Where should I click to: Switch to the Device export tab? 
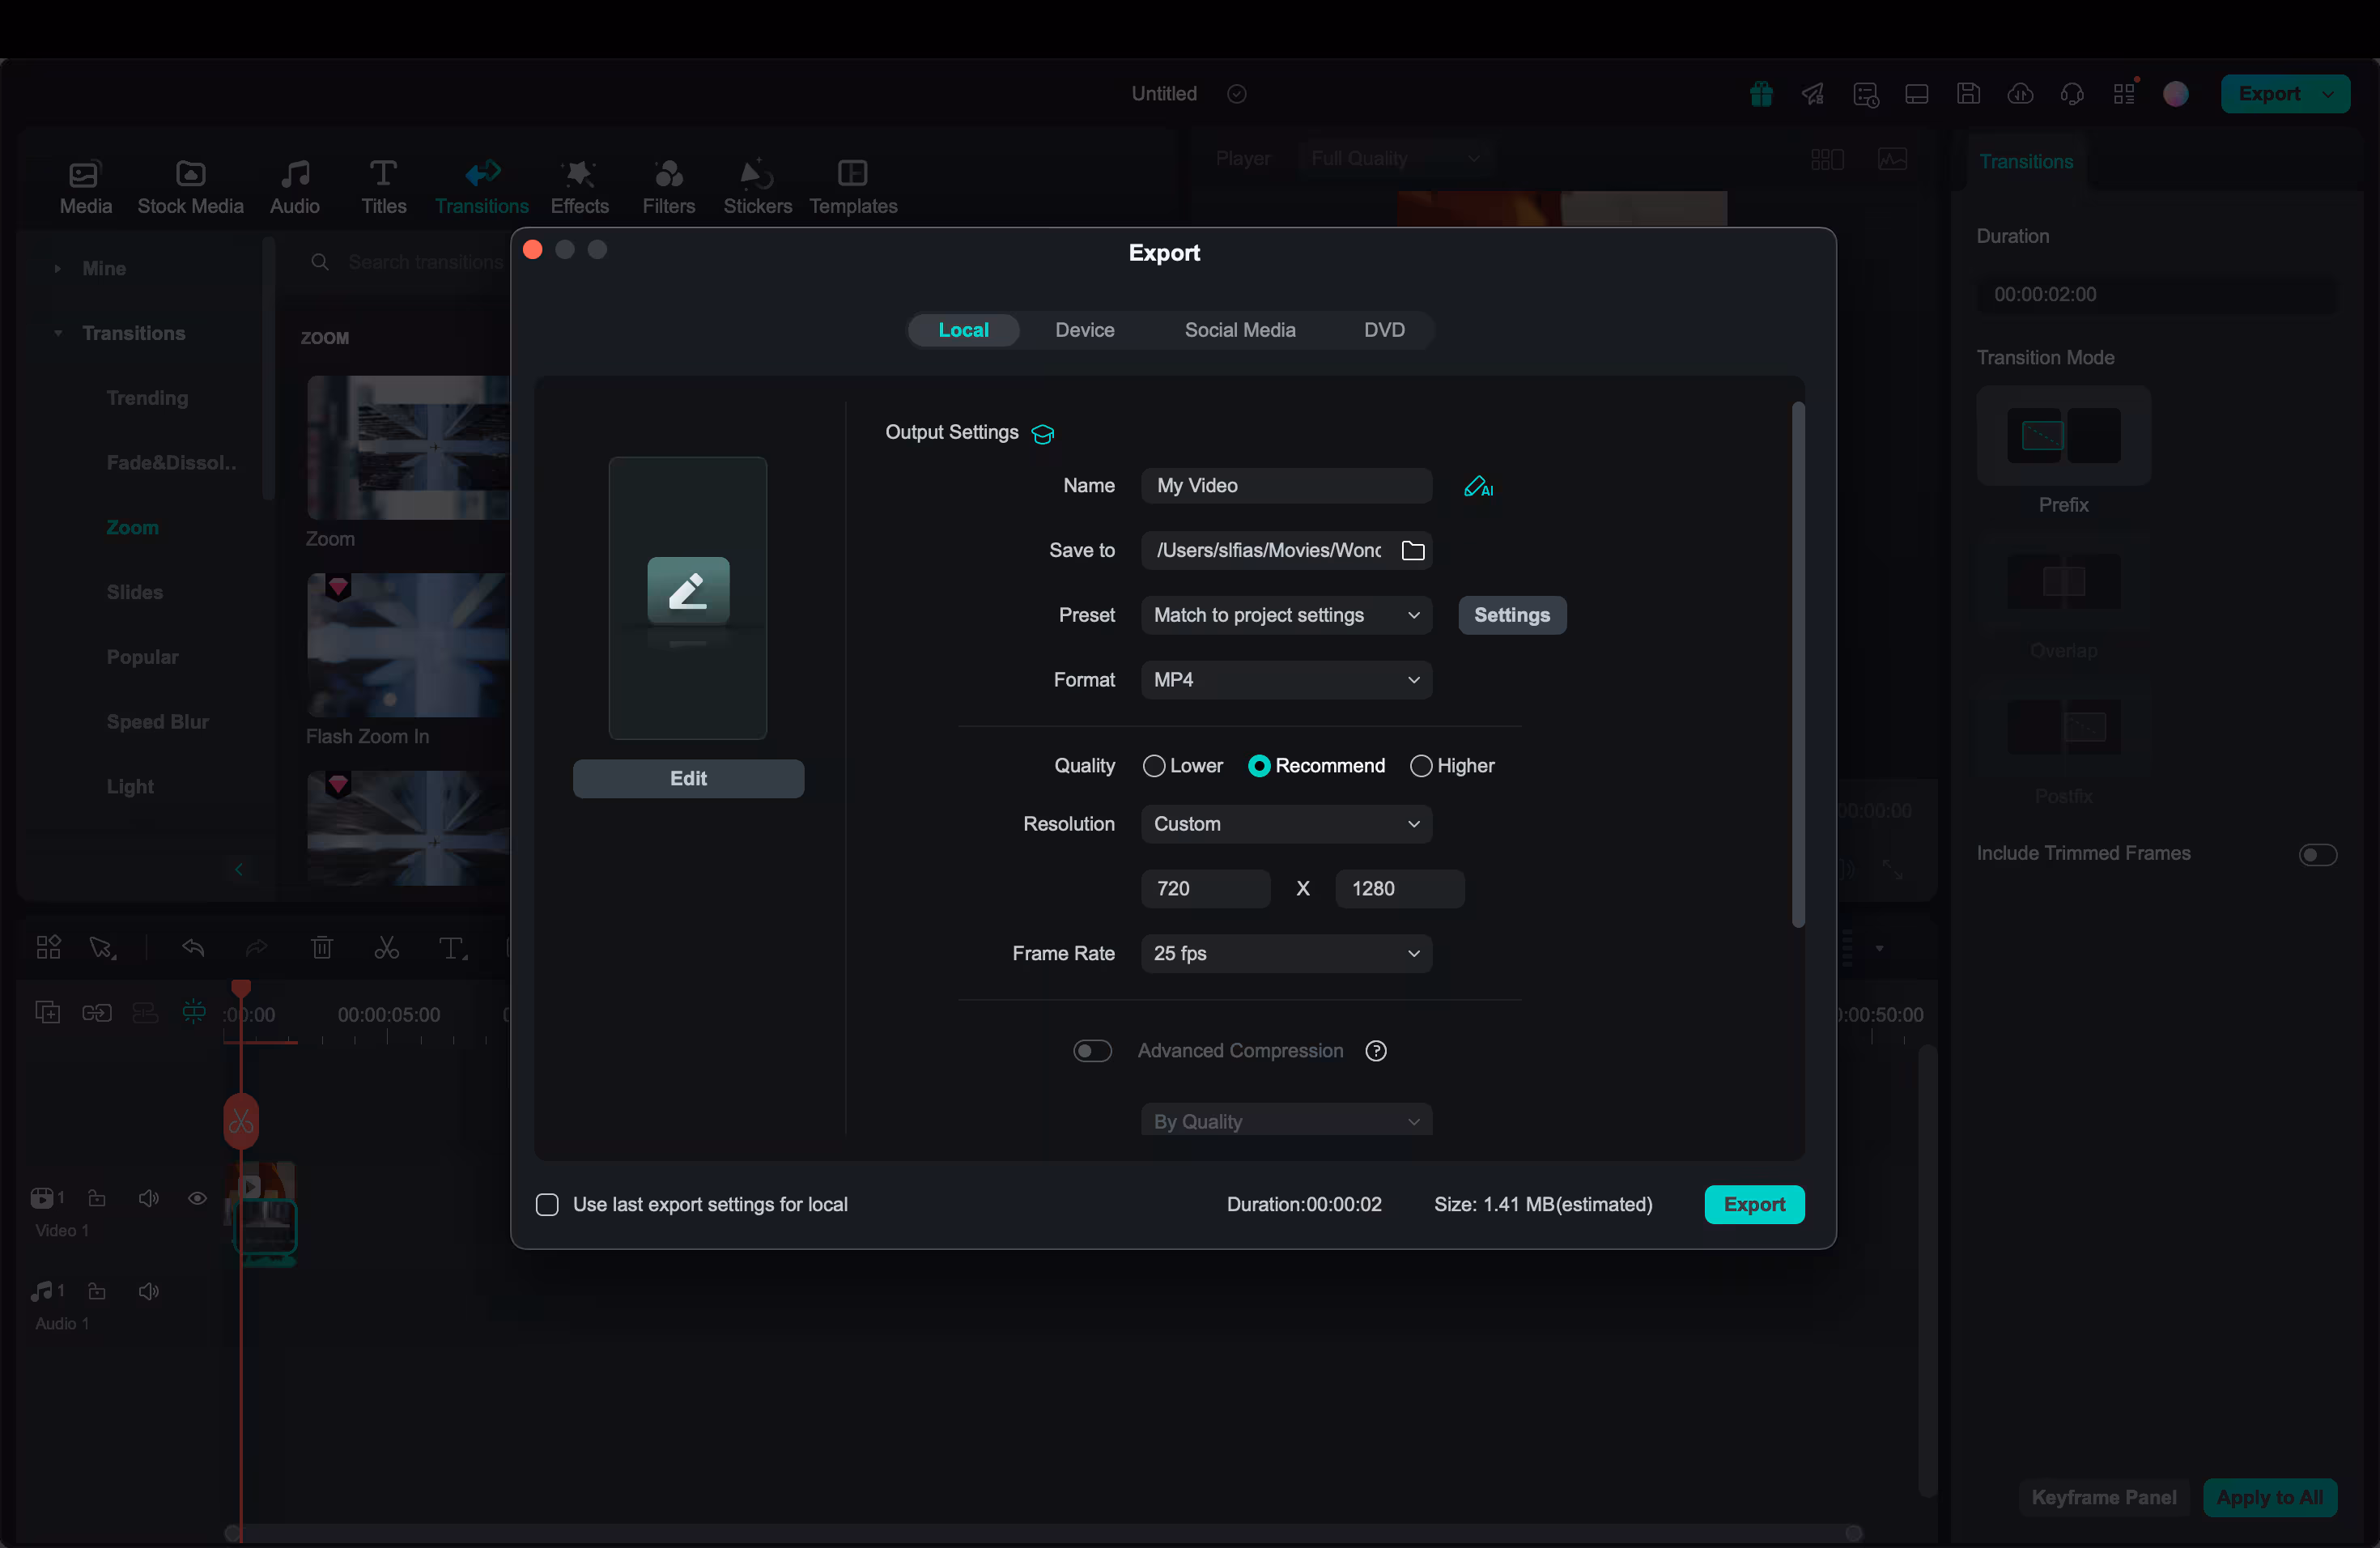(1084, 330)
